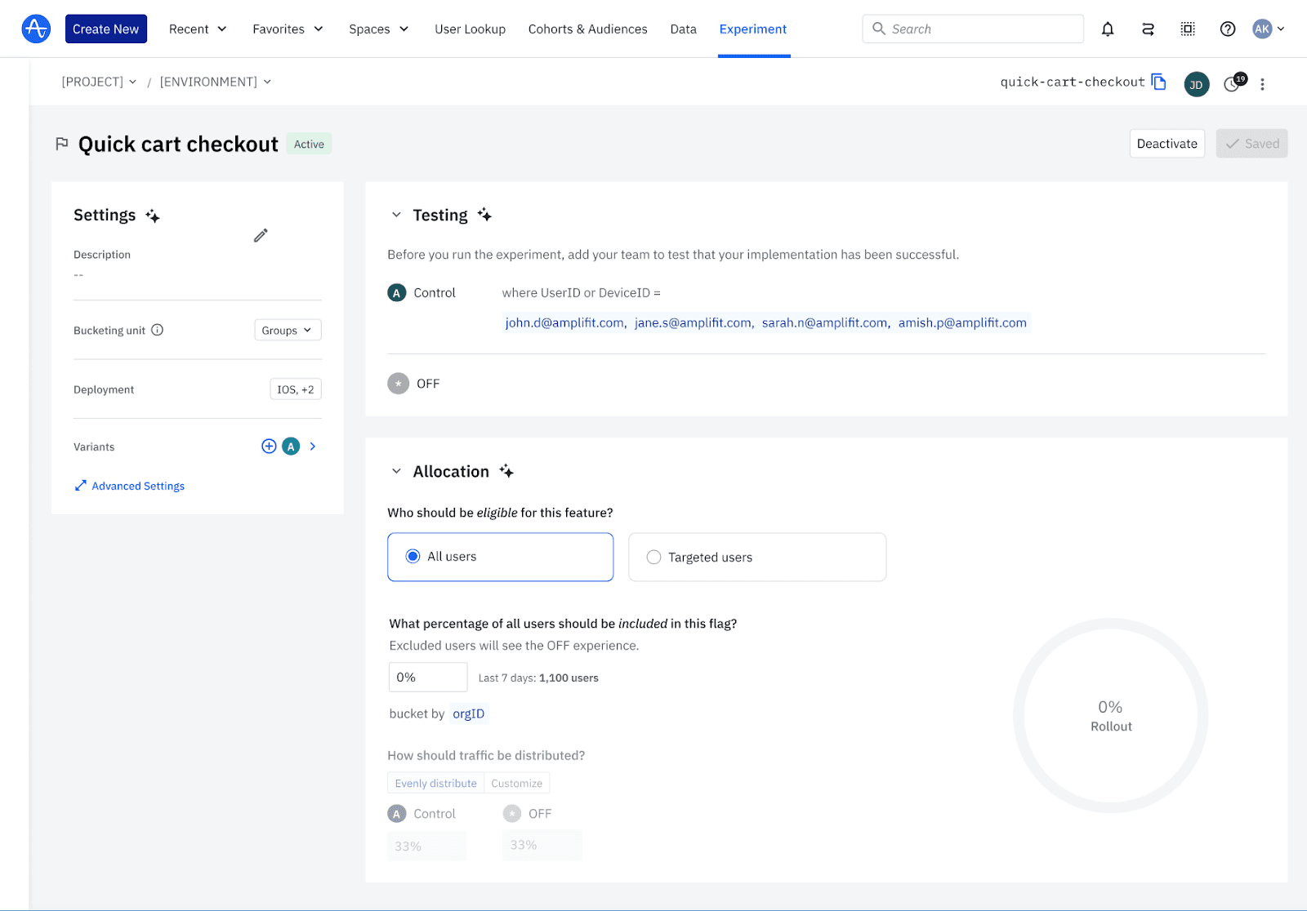Open the Groups bucketing unit dropdown
Viewport: 1307px width, 911px height.
[288, 331]
